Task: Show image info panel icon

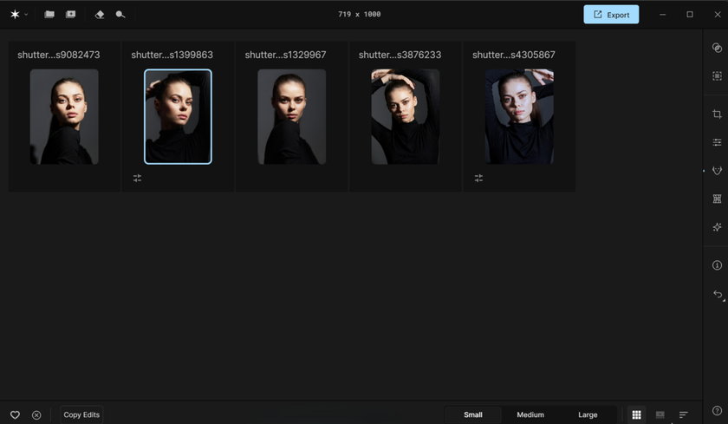Action: click(x=717, y=265)
